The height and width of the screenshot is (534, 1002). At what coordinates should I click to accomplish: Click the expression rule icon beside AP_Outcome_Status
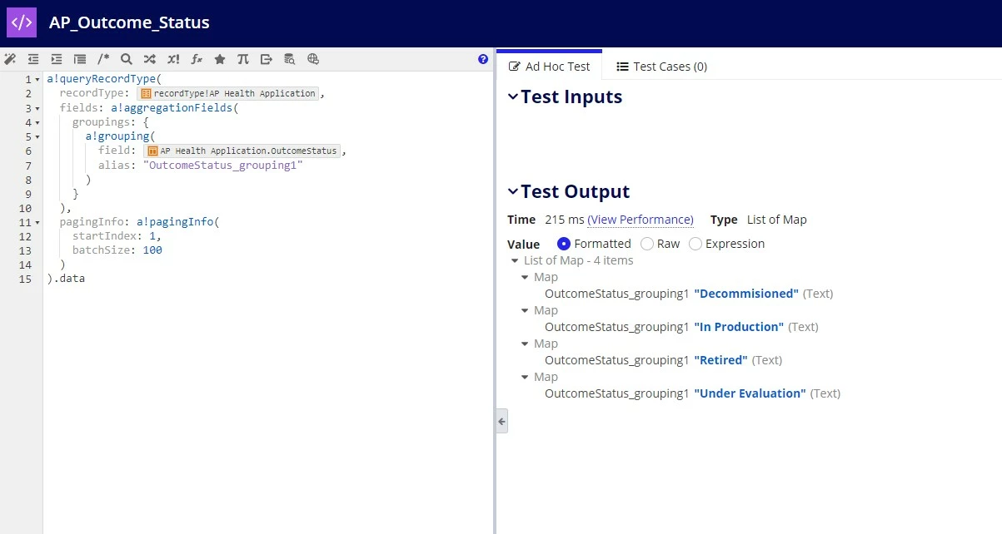tap(22, 22)
